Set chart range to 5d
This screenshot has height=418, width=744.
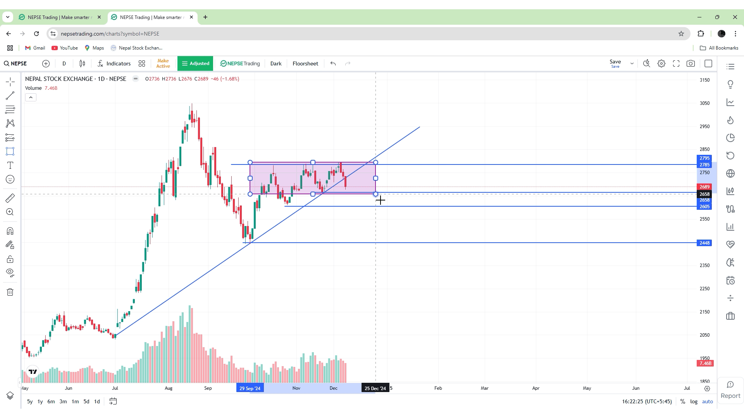pos(86,401)
